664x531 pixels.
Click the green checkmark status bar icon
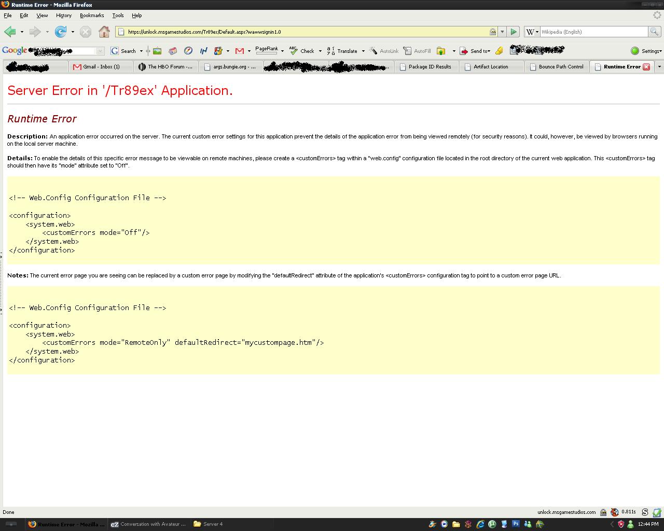pyautogui.click(x=657, y=512)
